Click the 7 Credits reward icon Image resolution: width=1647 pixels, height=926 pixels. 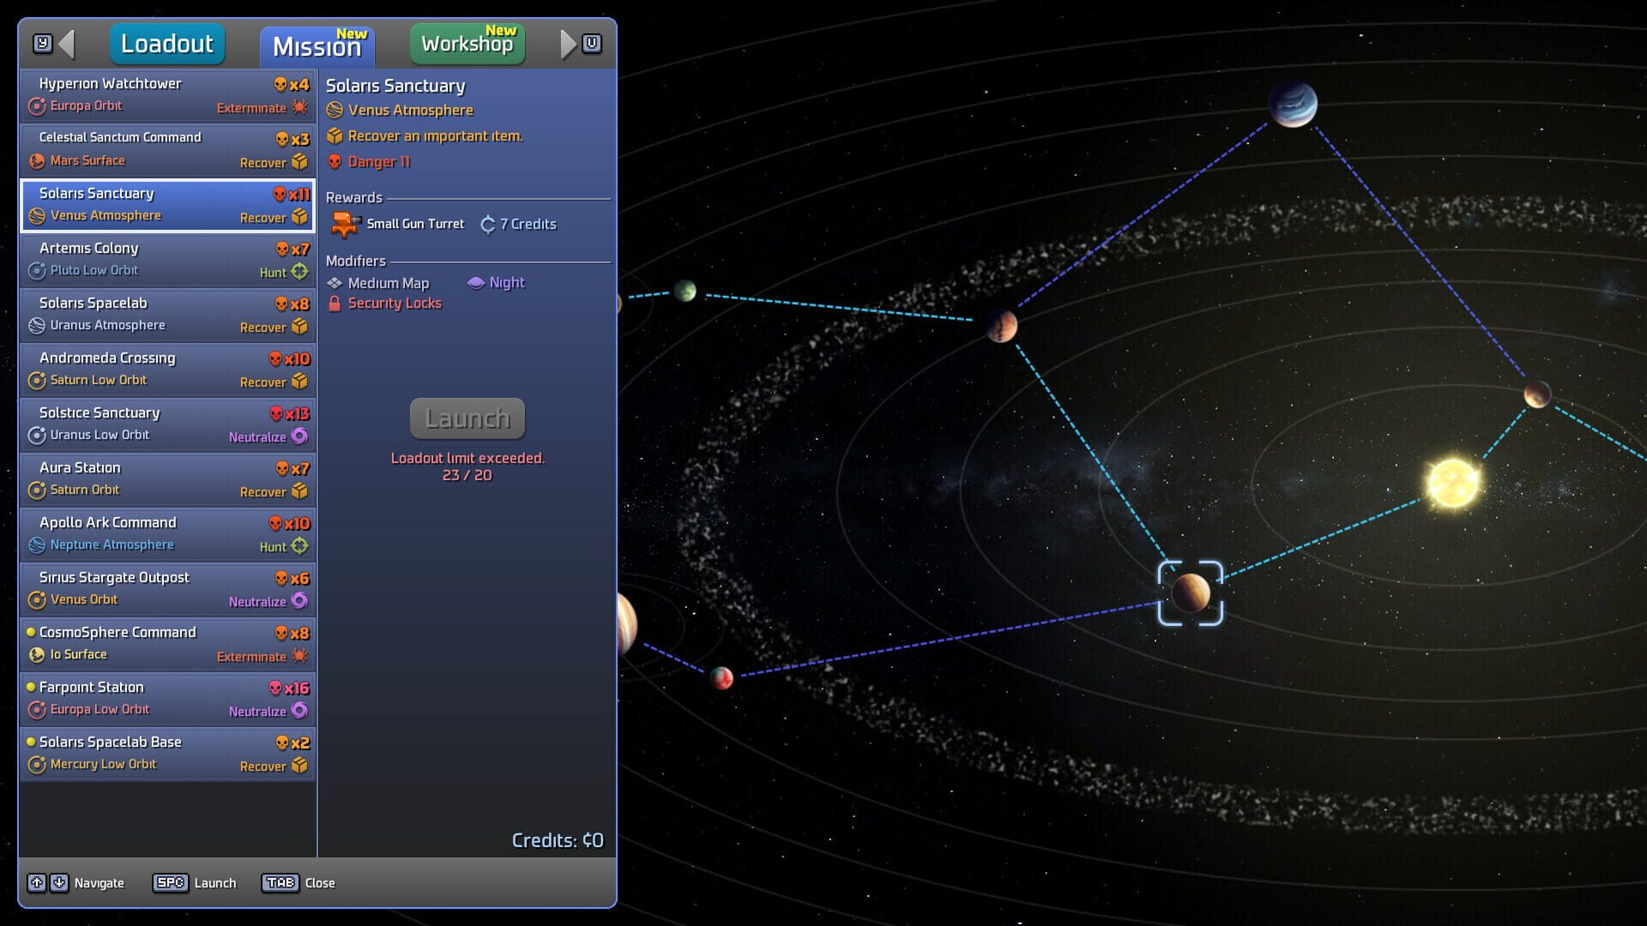click(489, 224)
